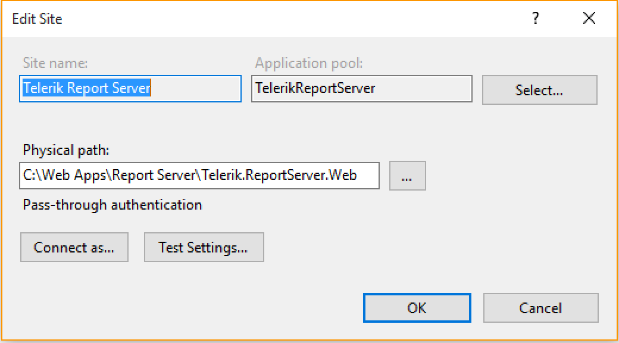Open the Select... application pool dialog
619x343 pixels.
point(540,90)
